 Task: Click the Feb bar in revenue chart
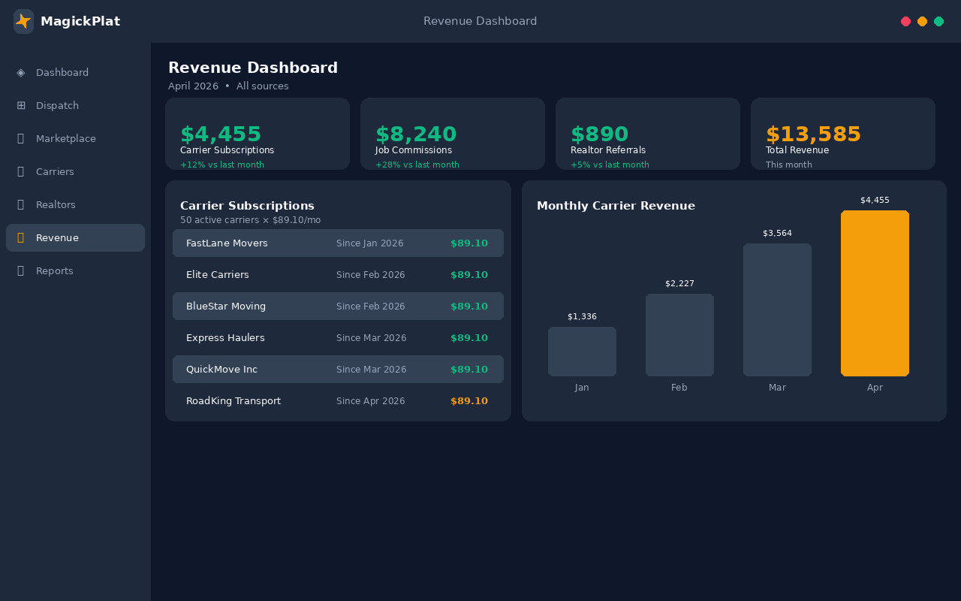pyautogui.click(x=679, y=335)
